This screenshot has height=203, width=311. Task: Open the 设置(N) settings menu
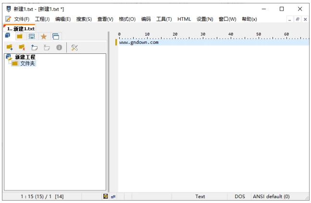pyautogui.click(x=205, y=19)
